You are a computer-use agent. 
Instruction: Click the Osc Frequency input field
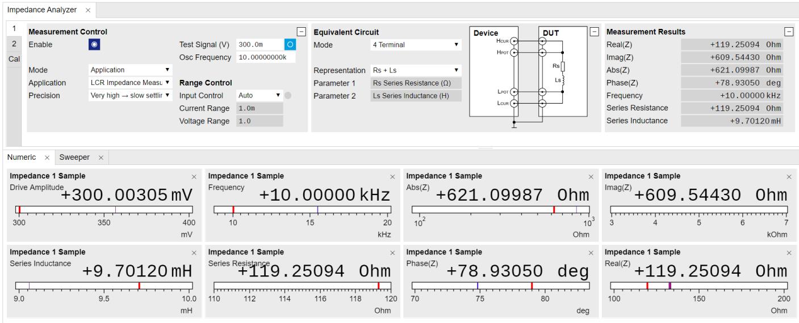[265, 57]
